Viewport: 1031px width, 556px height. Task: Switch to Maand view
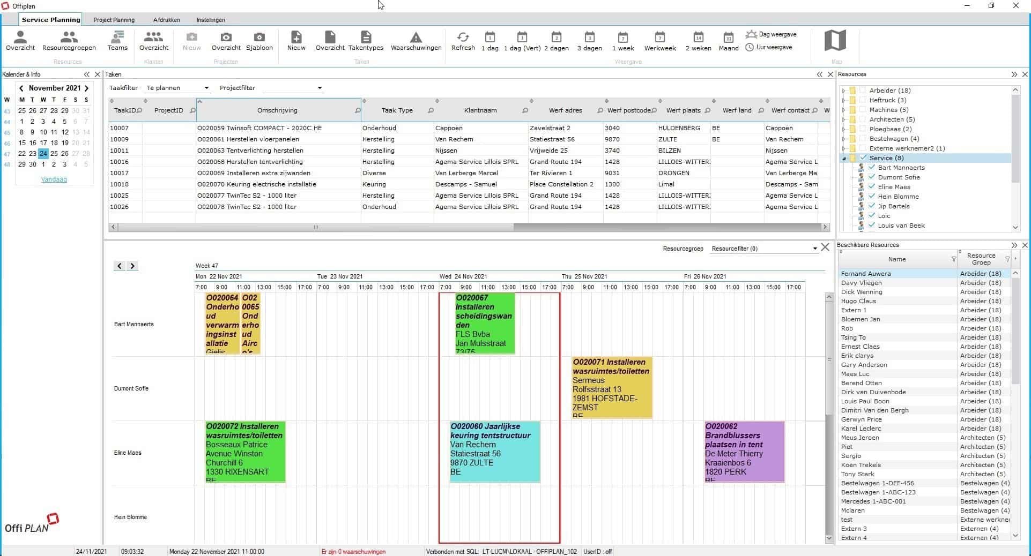729,41
